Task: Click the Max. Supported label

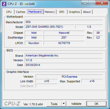Action: pos(70,81)
